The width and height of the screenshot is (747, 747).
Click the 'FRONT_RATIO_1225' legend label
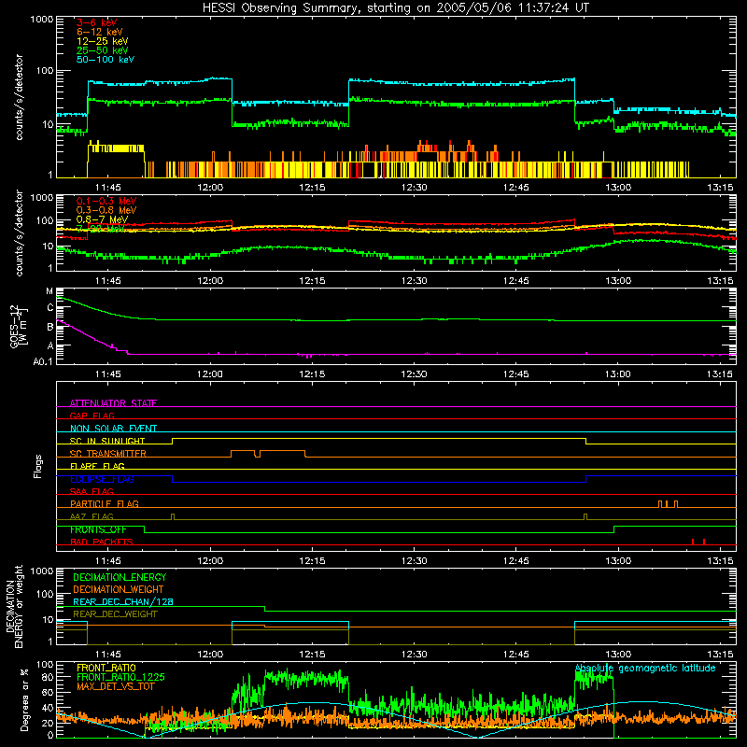(x=120, y=677)
